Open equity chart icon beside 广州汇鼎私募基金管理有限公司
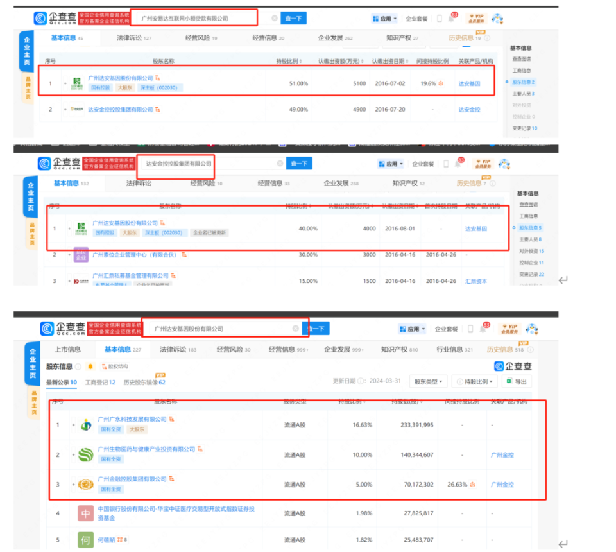 tap(173, 276)
